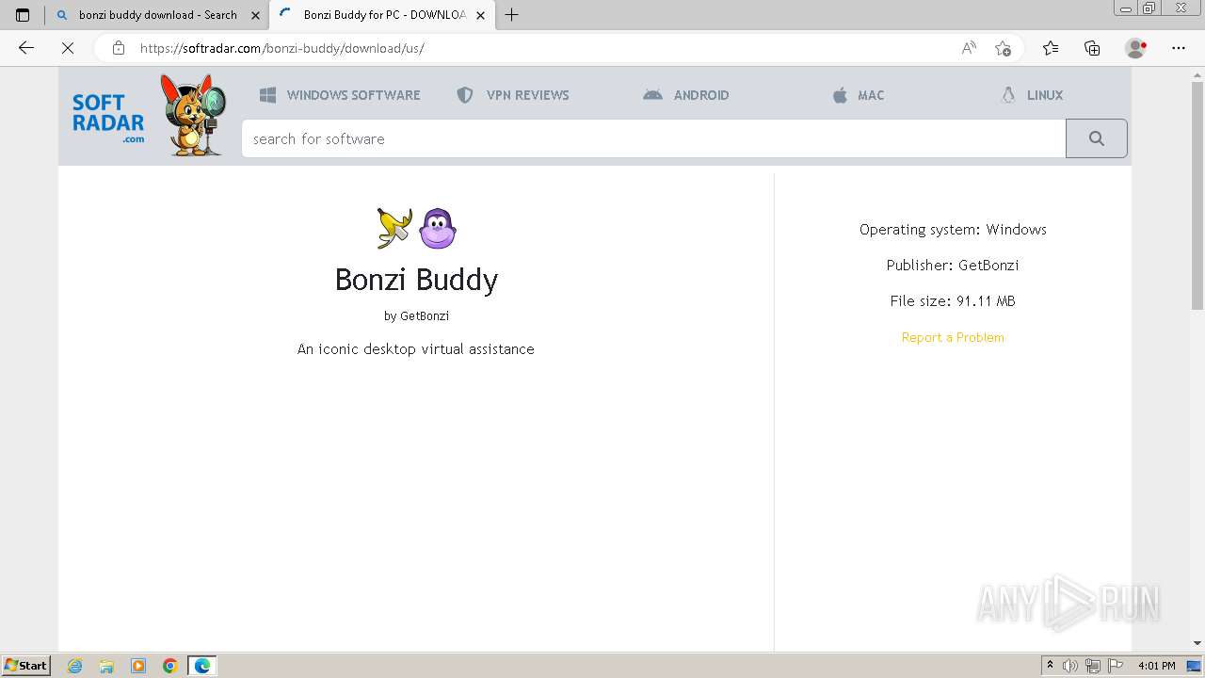Click the address bar URL

(x=282, y=48)
